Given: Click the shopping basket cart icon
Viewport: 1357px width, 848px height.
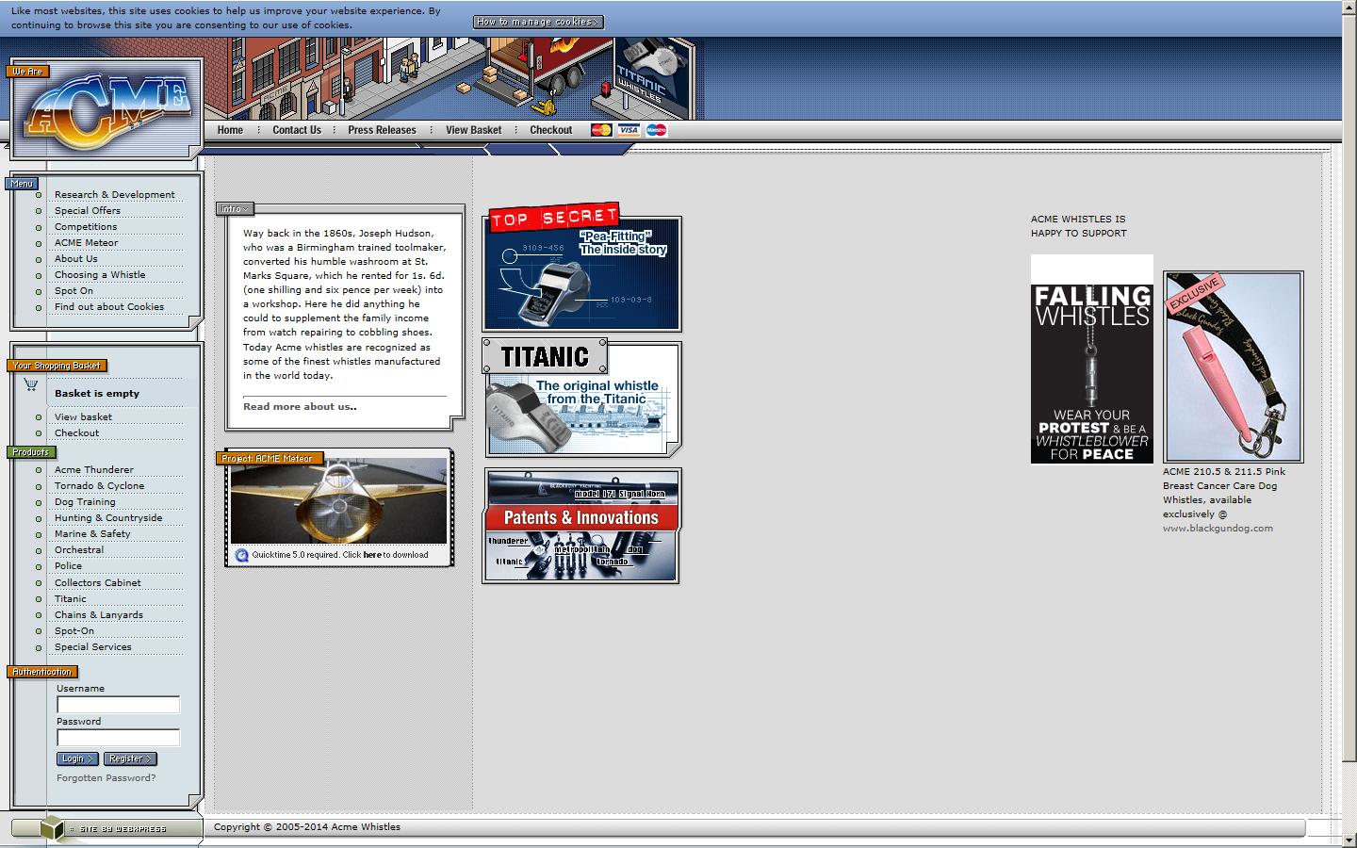Looking at the screenshot, I should pyautogui.click(x=31, y=384).
